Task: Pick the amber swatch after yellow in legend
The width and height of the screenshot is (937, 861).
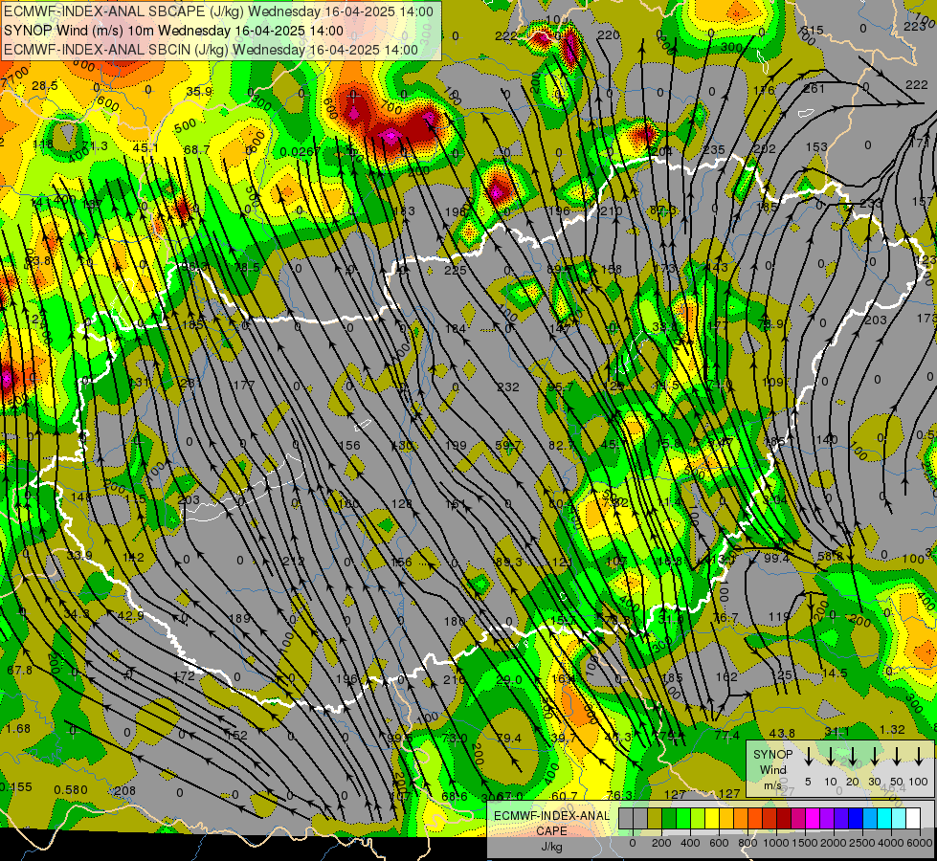Action: (726, 818)
